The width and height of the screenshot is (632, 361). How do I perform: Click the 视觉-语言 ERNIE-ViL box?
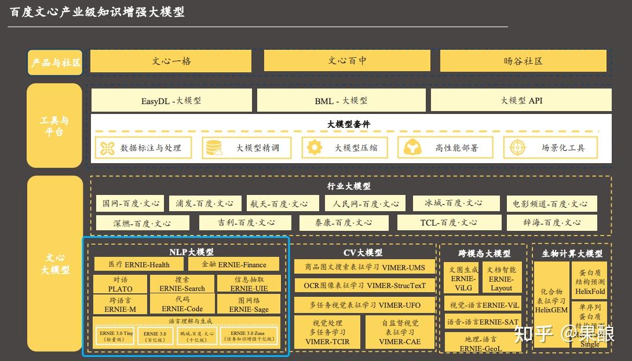coord(484,305)
